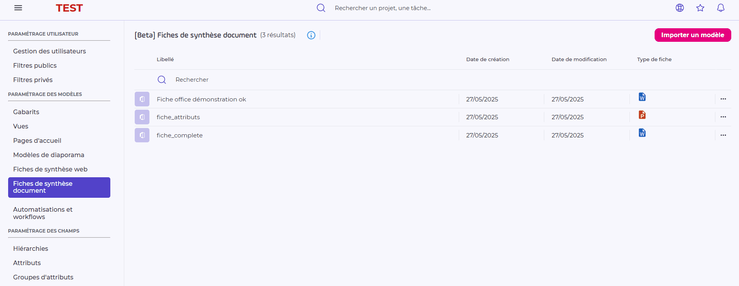Open favorites via the star icon
Viewport: 739px width, 286px height.
coord(700,8)
